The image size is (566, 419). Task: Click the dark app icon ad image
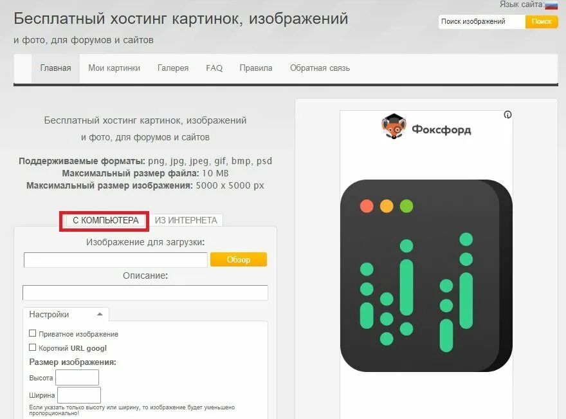click(x=426, y=275)
